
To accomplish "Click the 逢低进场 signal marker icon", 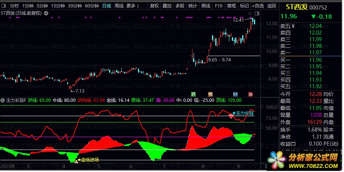I will (x=76, y=161).
